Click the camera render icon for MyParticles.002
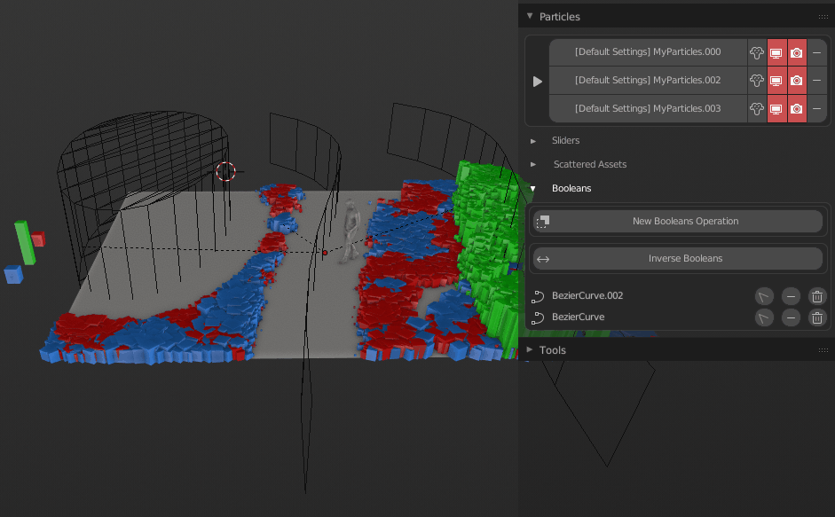This screenshot has height=517, width=835. coord(798,81)
